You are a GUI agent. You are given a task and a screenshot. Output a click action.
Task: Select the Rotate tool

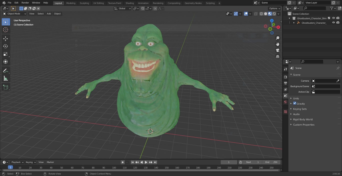(6, 46)
